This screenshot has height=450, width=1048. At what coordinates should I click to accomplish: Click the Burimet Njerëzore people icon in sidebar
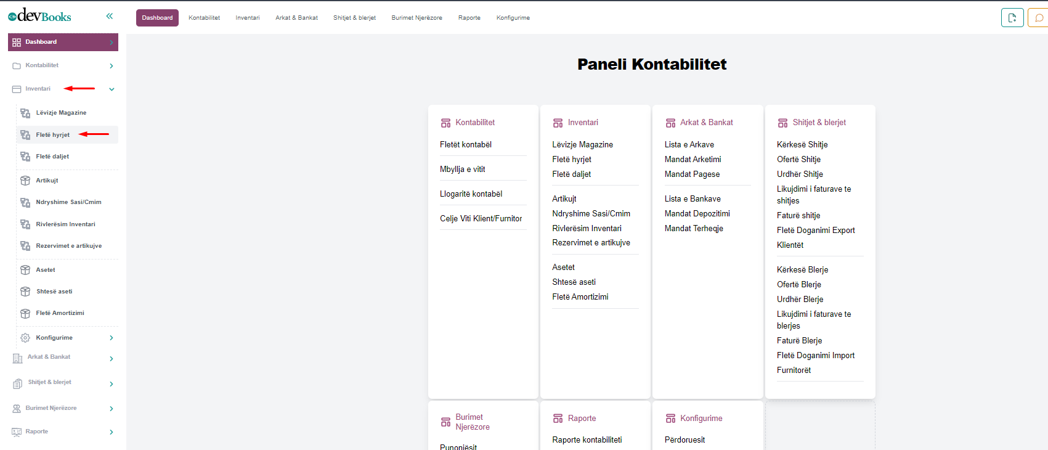(x=17, y=408)
